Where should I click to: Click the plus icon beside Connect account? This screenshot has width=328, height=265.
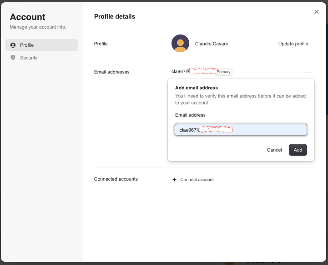[174, 180]
